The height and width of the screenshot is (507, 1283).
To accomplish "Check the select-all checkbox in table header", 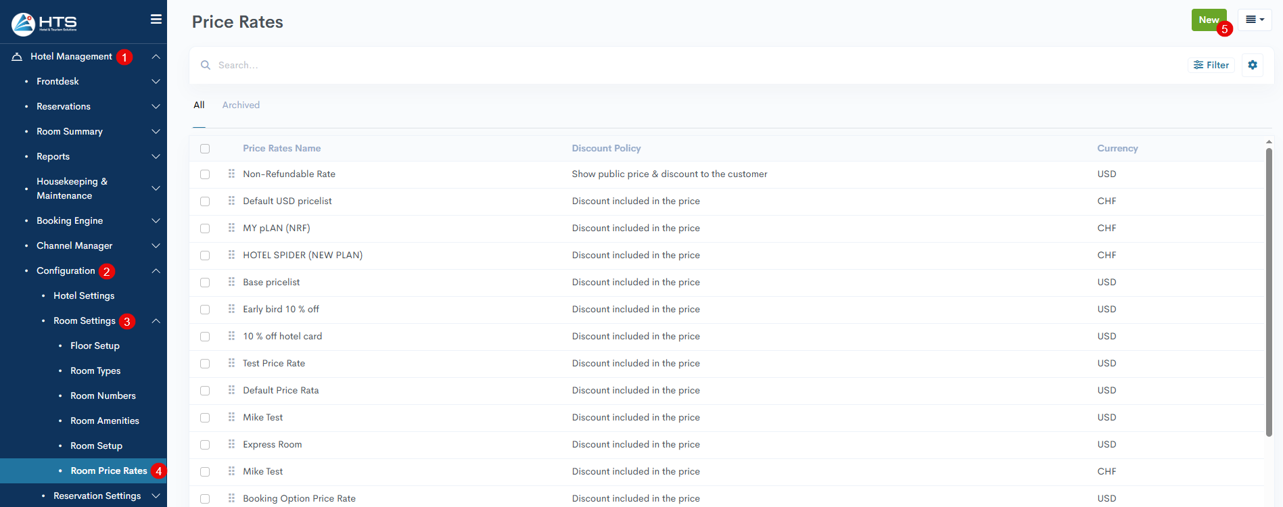I will 205,149.
